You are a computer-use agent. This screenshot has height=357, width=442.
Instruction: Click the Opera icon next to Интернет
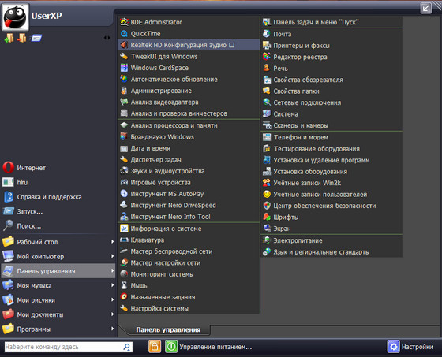click(x=8, y=168)
